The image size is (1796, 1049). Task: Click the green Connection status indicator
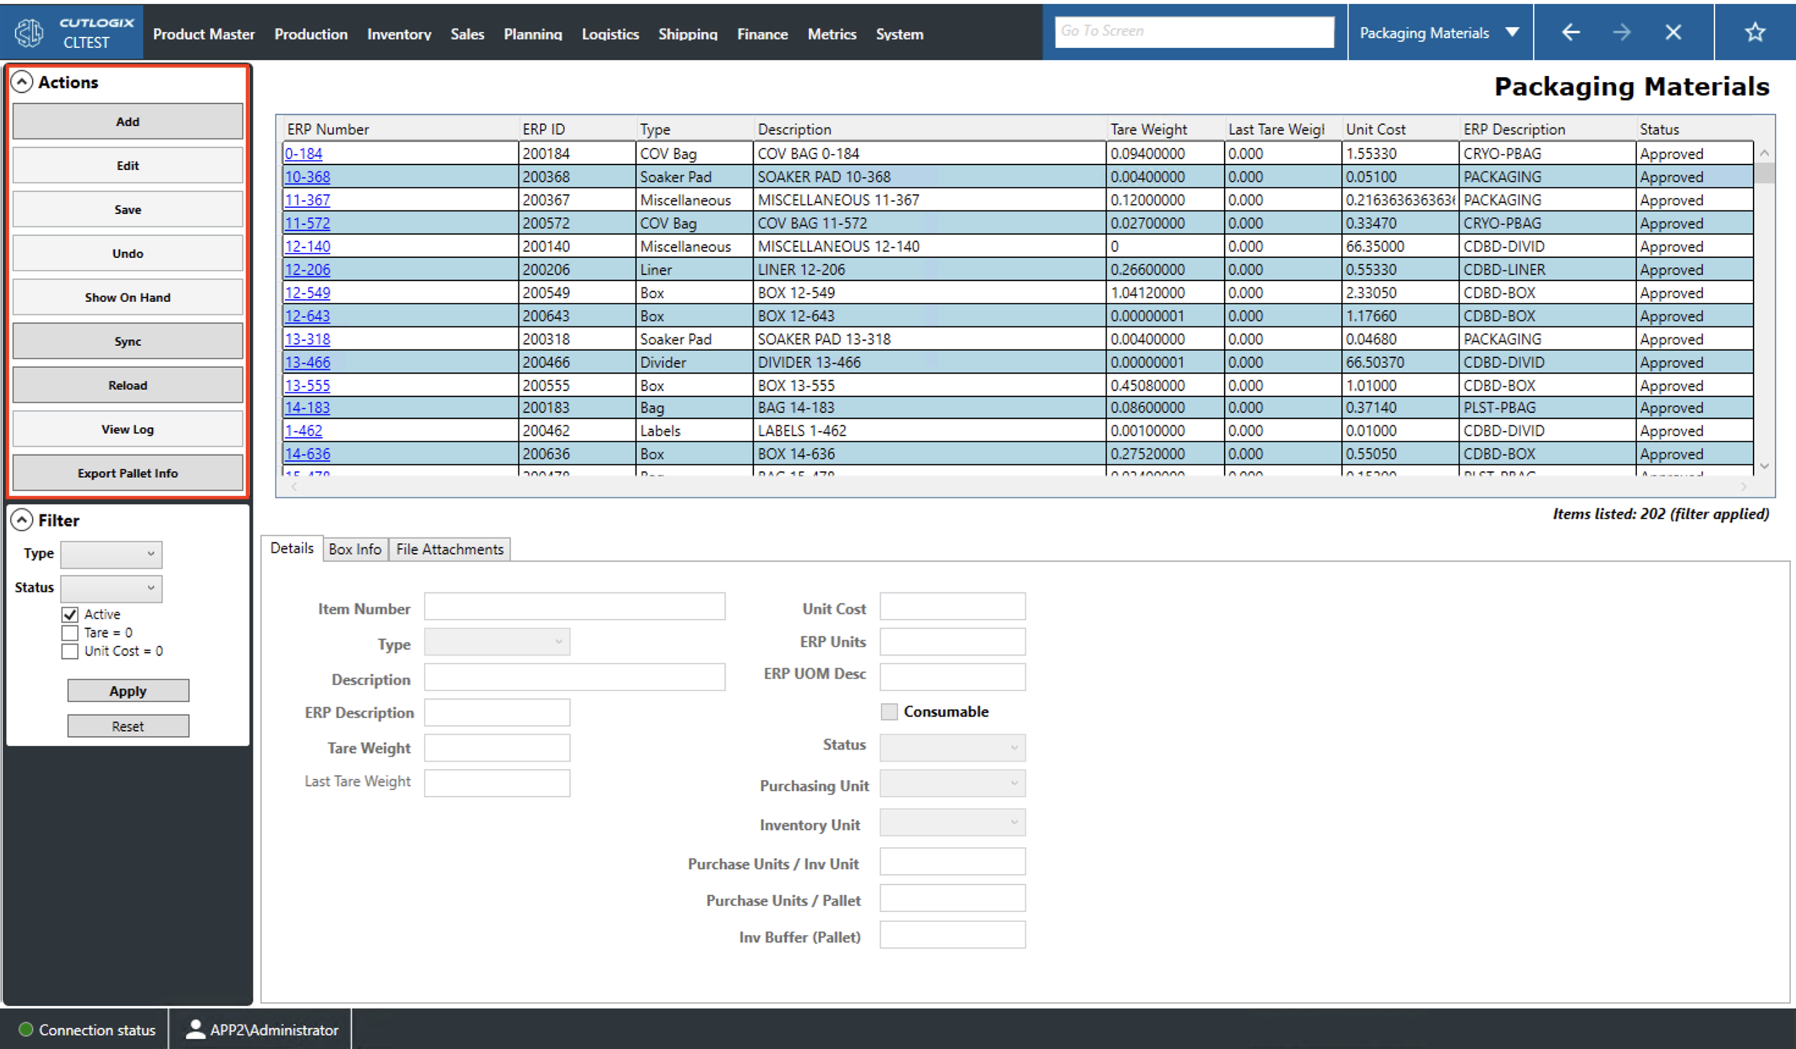25,1029
